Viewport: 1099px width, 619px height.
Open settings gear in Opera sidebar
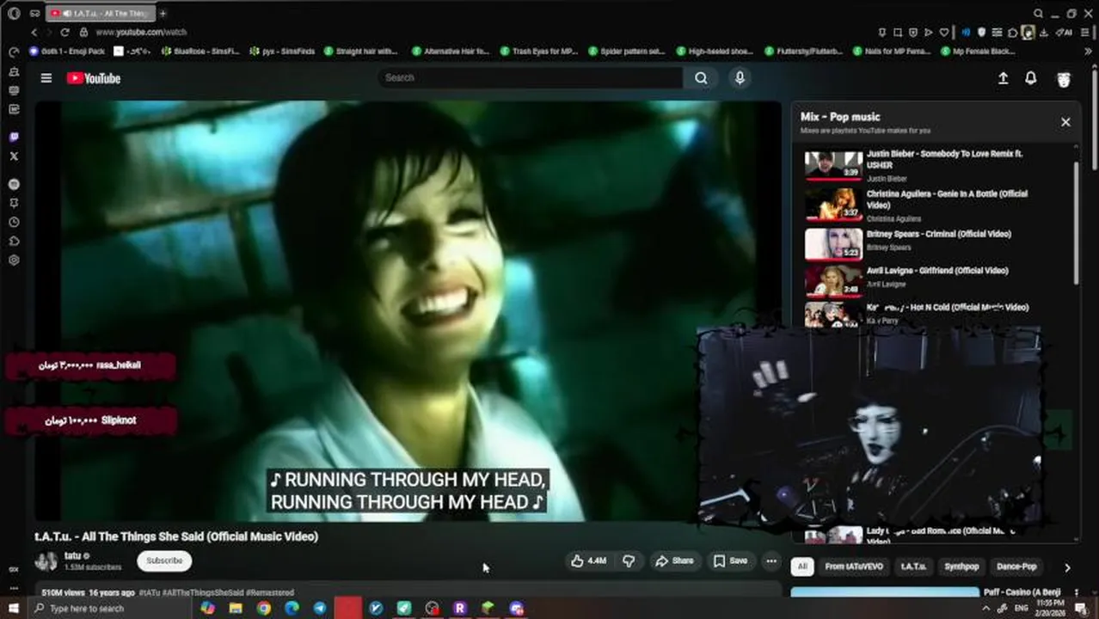coord(14,260)
